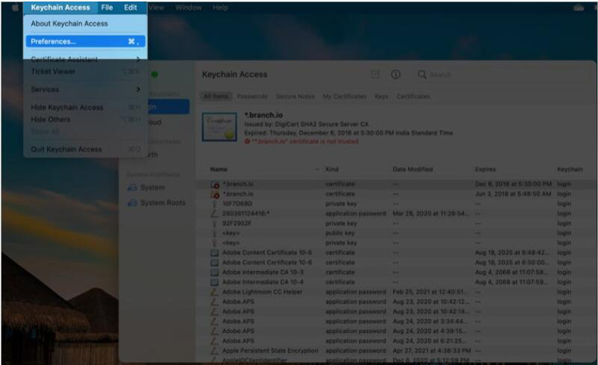The width and height of the screenshot is (598, 365).
Task: Click the Feb 25, 2021 date modified cell
Action: [x=431, y=292]
